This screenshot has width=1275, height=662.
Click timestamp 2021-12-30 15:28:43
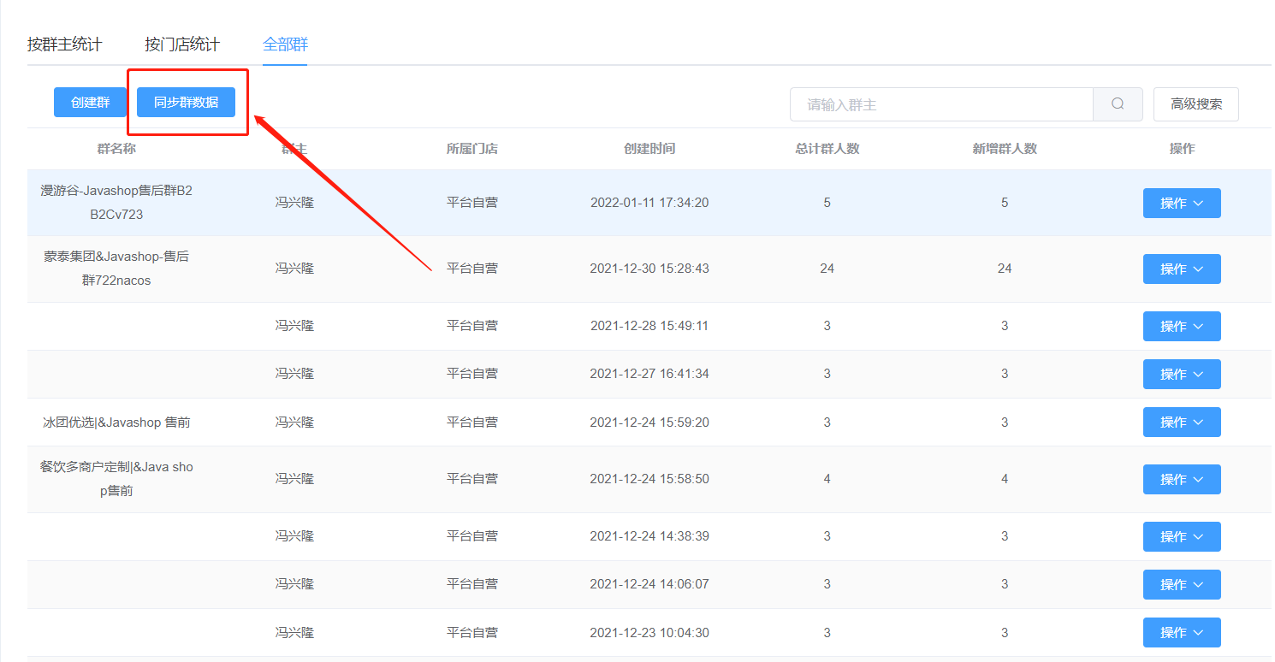pyautogui.click(x=649, y=268)
